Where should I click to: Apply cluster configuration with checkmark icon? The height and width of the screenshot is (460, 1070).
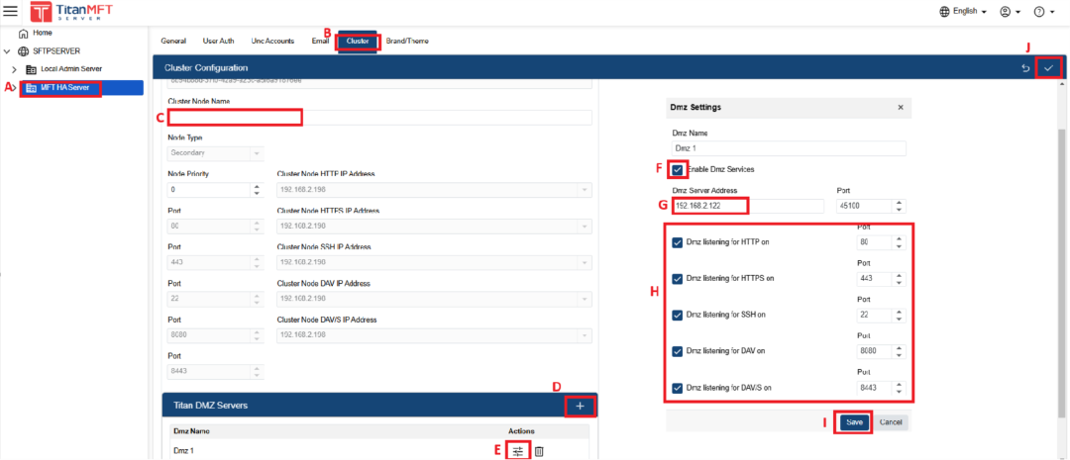1048,67
